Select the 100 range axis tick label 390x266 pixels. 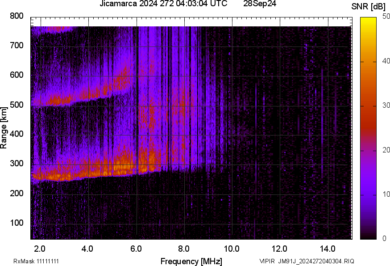click(x=17, y=223)
